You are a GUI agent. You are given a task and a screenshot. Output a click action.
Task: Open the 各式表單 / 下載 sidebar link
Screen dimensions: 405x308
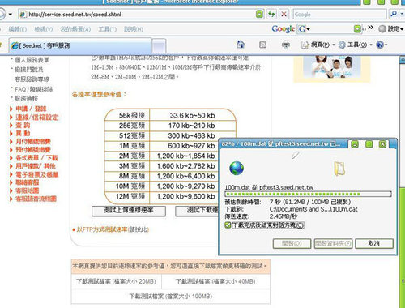[x=36, y=158]
